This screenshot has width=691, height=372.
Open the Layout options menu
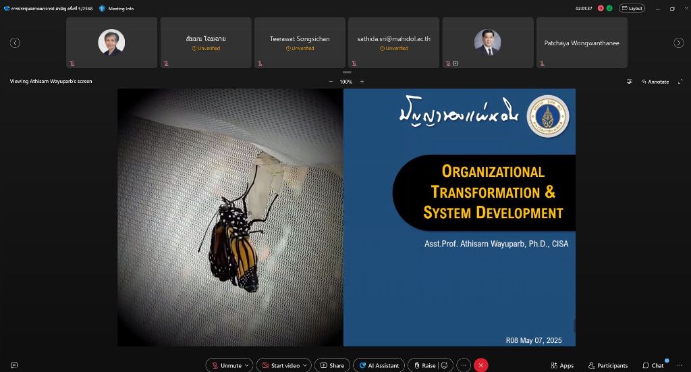632,8
